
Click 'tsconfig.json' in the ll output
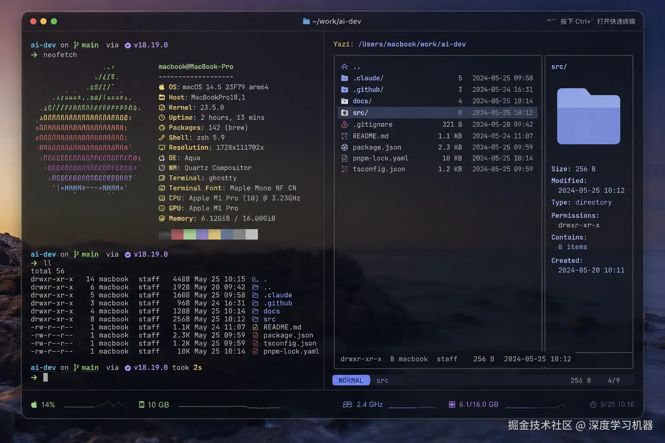[290, 343]
